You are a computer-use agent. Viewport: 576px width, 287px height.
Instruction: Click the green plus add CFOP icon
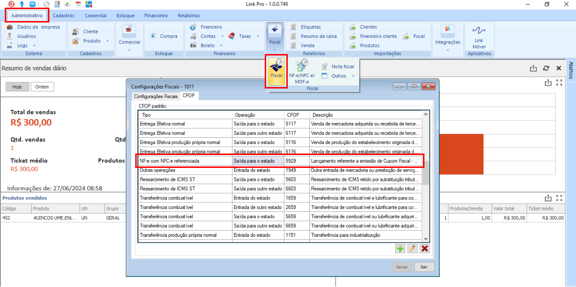(400, 248)
